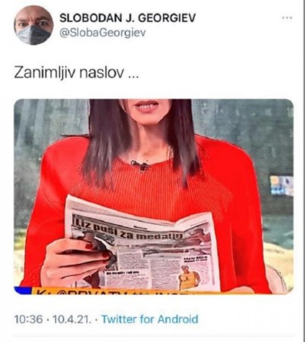Click the divider line below the timestamp
The width and height of the screenshot is (305, 342).
152,337
